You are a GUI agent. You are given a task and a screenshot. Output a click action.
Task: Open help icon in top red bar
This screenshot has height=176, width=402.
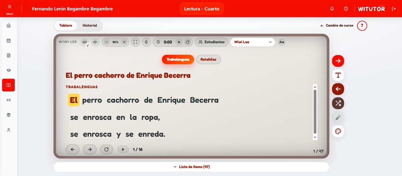click(x=346, y=9)
